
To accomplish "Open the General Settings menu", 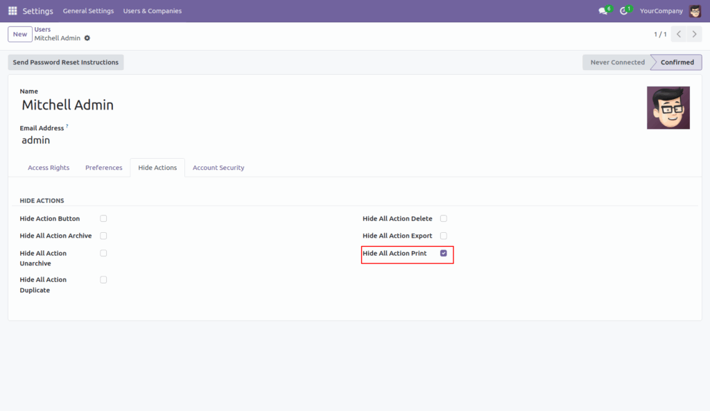I will click(x=88, y=10).
